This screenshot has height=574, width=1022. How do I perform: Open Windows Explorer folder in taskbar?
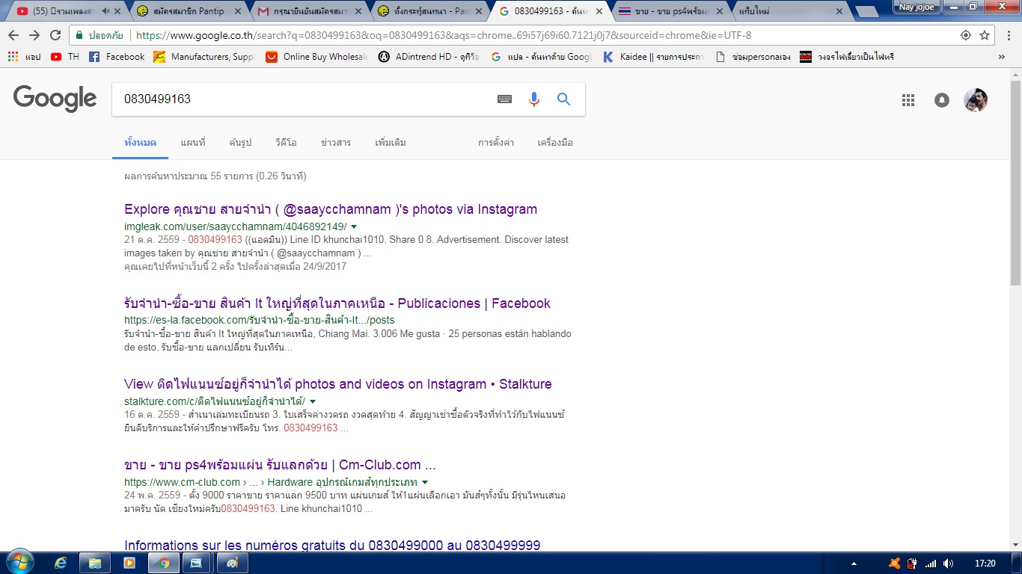pyautogui.click(x=94, y=563)
